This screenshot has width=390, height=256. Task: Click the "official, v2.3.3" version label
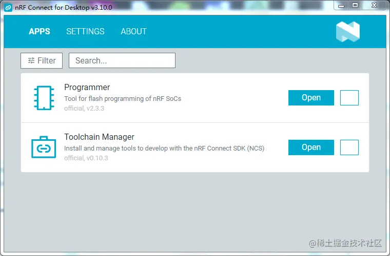point(84,109)
